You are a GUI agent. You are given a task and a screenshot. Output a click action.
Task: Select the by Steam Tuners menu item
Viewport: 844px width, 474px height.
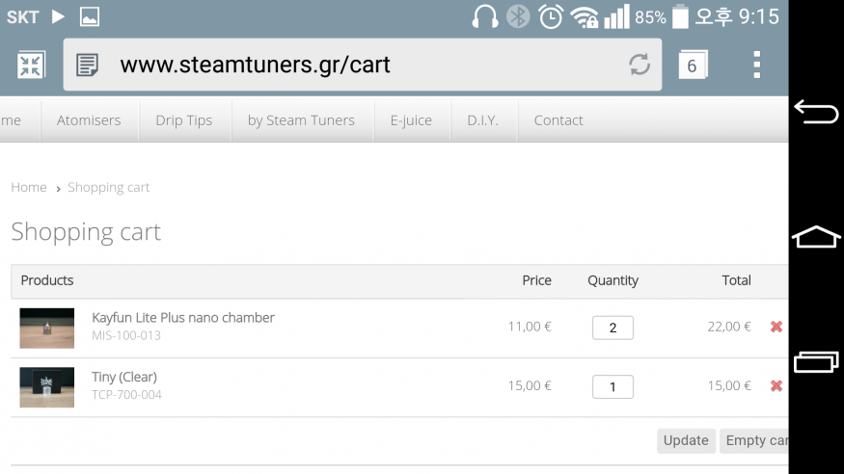[302, 120]
